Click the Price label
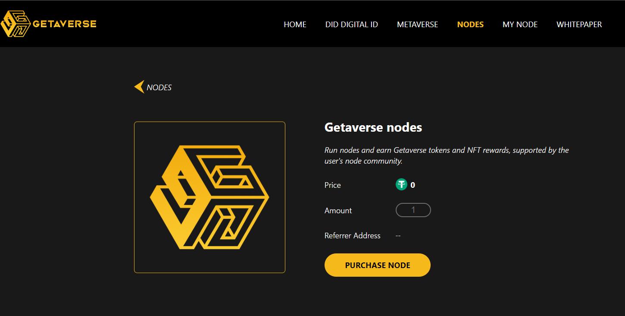The height and width of the screenshot is (316, 625). [332, 185]
